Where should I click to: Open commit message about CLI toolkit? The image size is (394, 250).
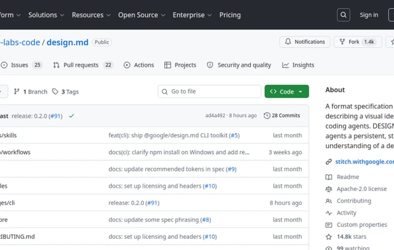(168, 135)
